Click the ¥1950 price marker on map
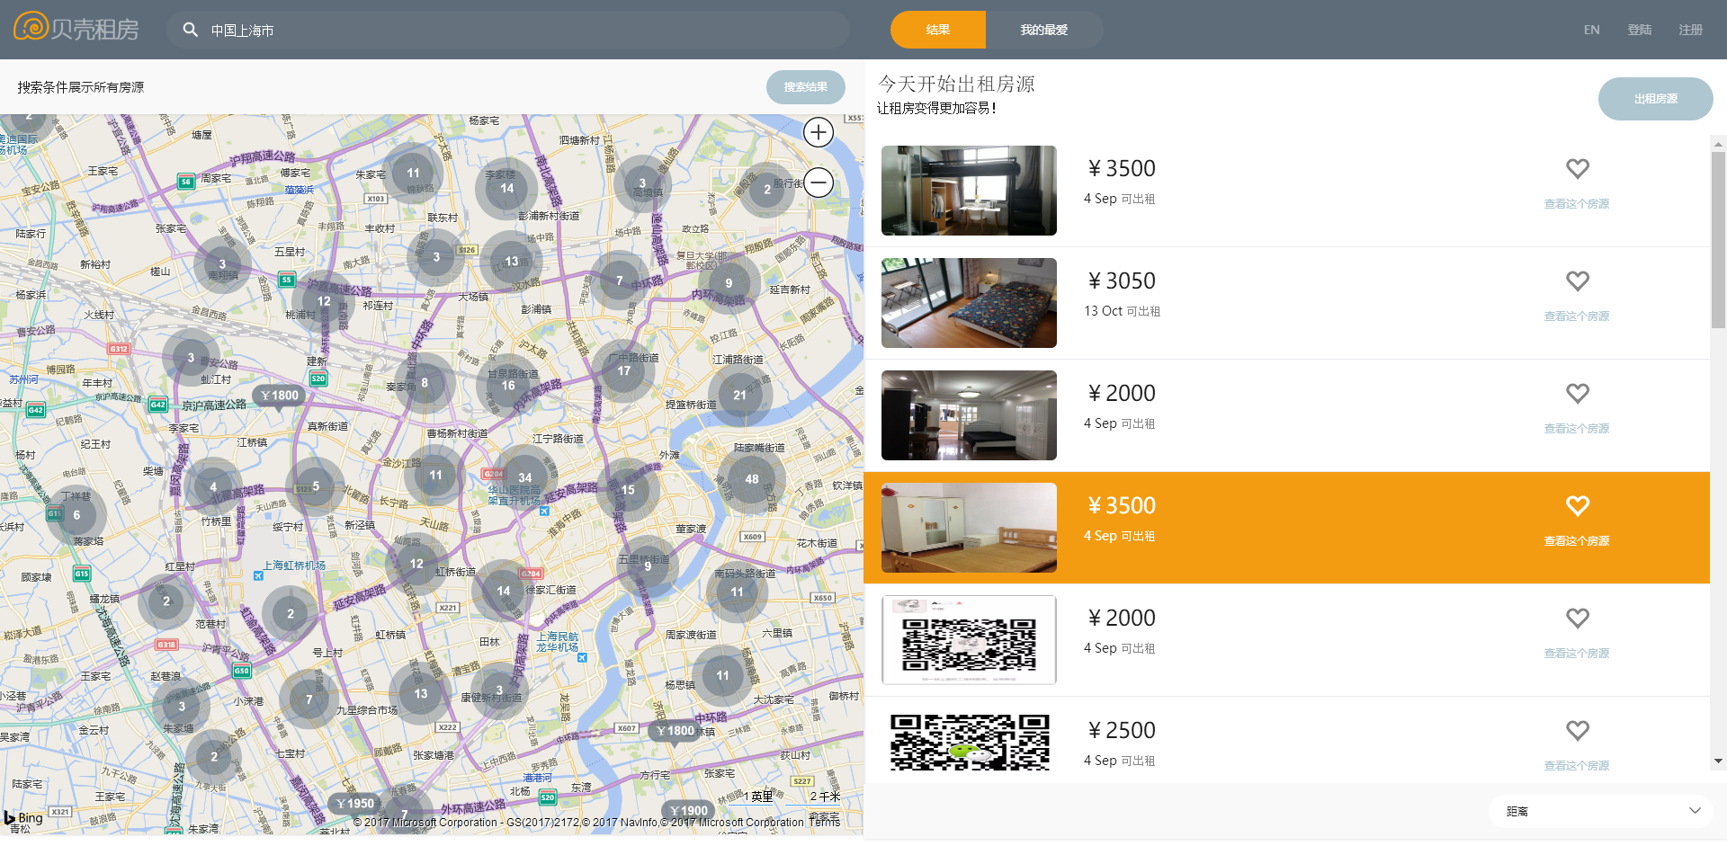The height and width of the screenshot is (846, 1727). point(355,804)
